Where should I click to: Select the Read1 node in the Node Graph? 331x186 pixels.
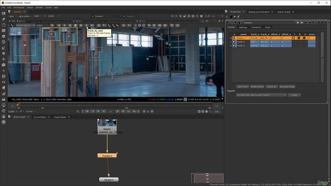(107, 127)
